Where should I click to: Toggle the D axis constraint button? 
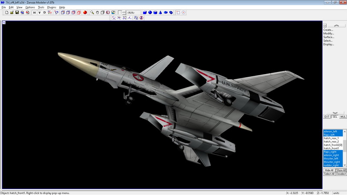[45, 13]
